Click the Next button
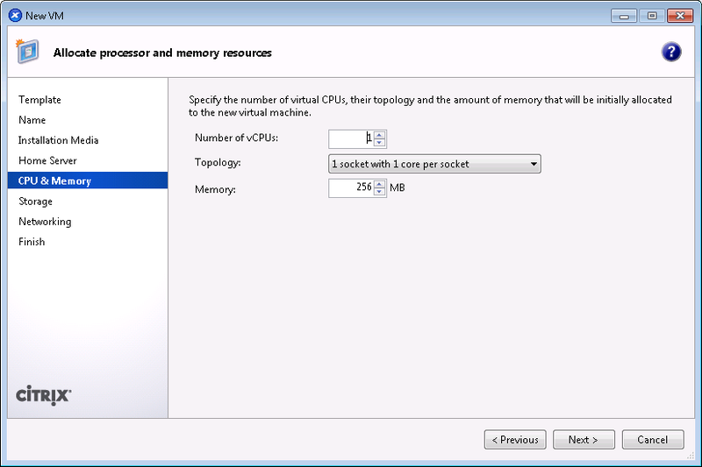This screenshot has height=467, width=702. coord(584,440)
